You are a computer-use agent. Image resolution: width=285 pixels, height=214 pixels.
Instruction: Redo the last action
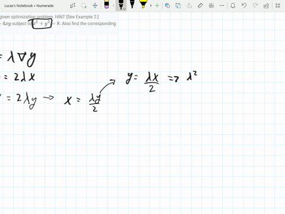click(255, 5)
